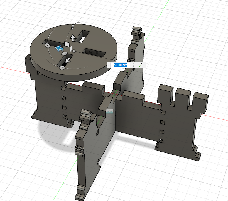
Task: Click the set pivot axes icon
Action: pos(141,65)
